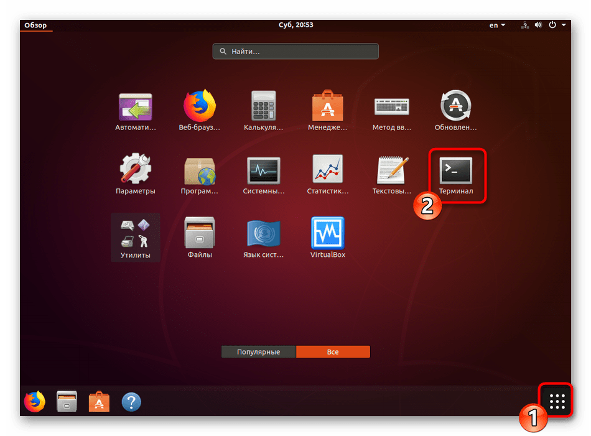Viewport: 591px width, 436px height.
Task: Expand the system power menu arrow
Action: click(563, 26)
